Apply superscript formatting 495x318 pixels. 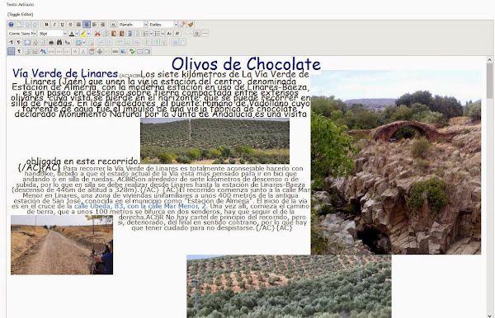[x=177, y=34]
